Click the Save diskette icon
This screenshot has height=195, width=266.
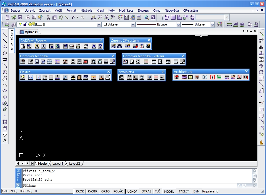(x=20, y=17)
